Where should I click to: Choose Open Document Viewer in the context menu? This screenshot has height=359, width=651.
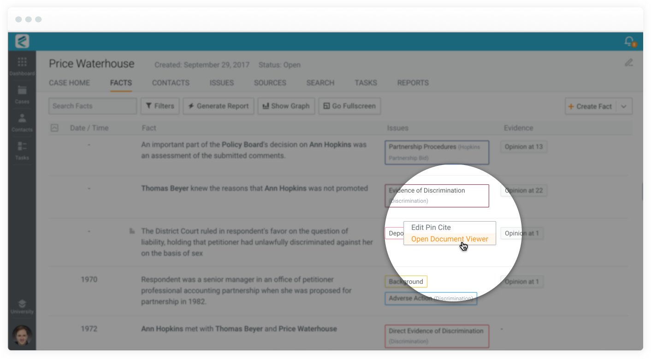(450, 239)
